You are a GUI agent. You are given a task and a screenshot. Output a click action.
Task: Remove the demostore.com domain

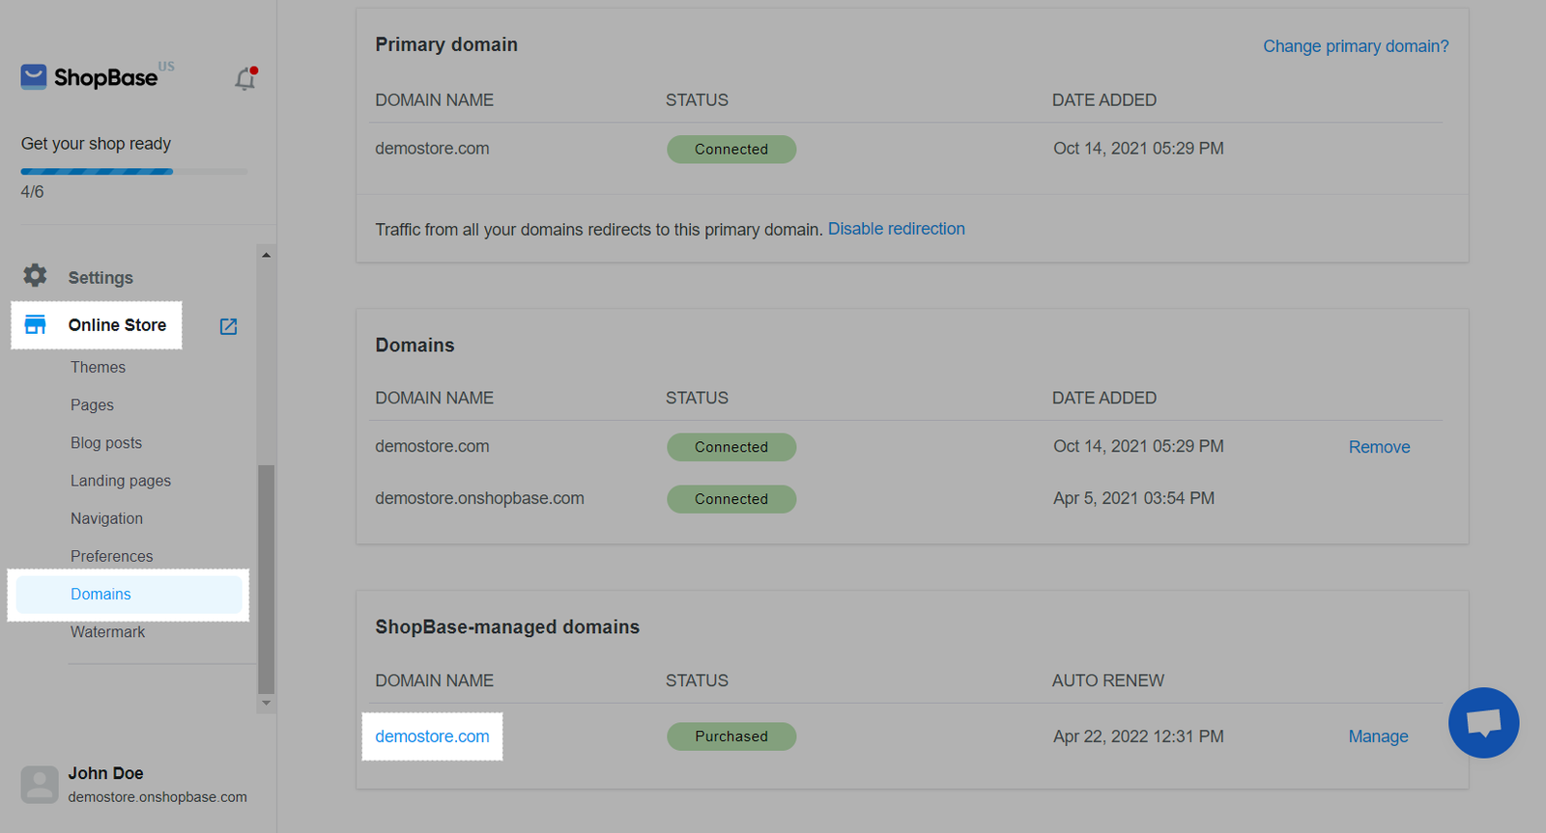tap(1379, 447)
